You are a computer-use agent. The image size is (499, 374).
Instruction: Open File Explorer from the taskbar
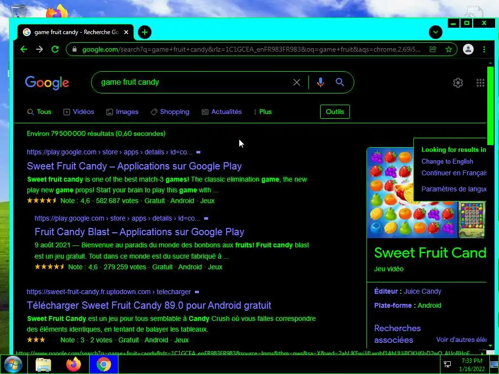point(43,364)
